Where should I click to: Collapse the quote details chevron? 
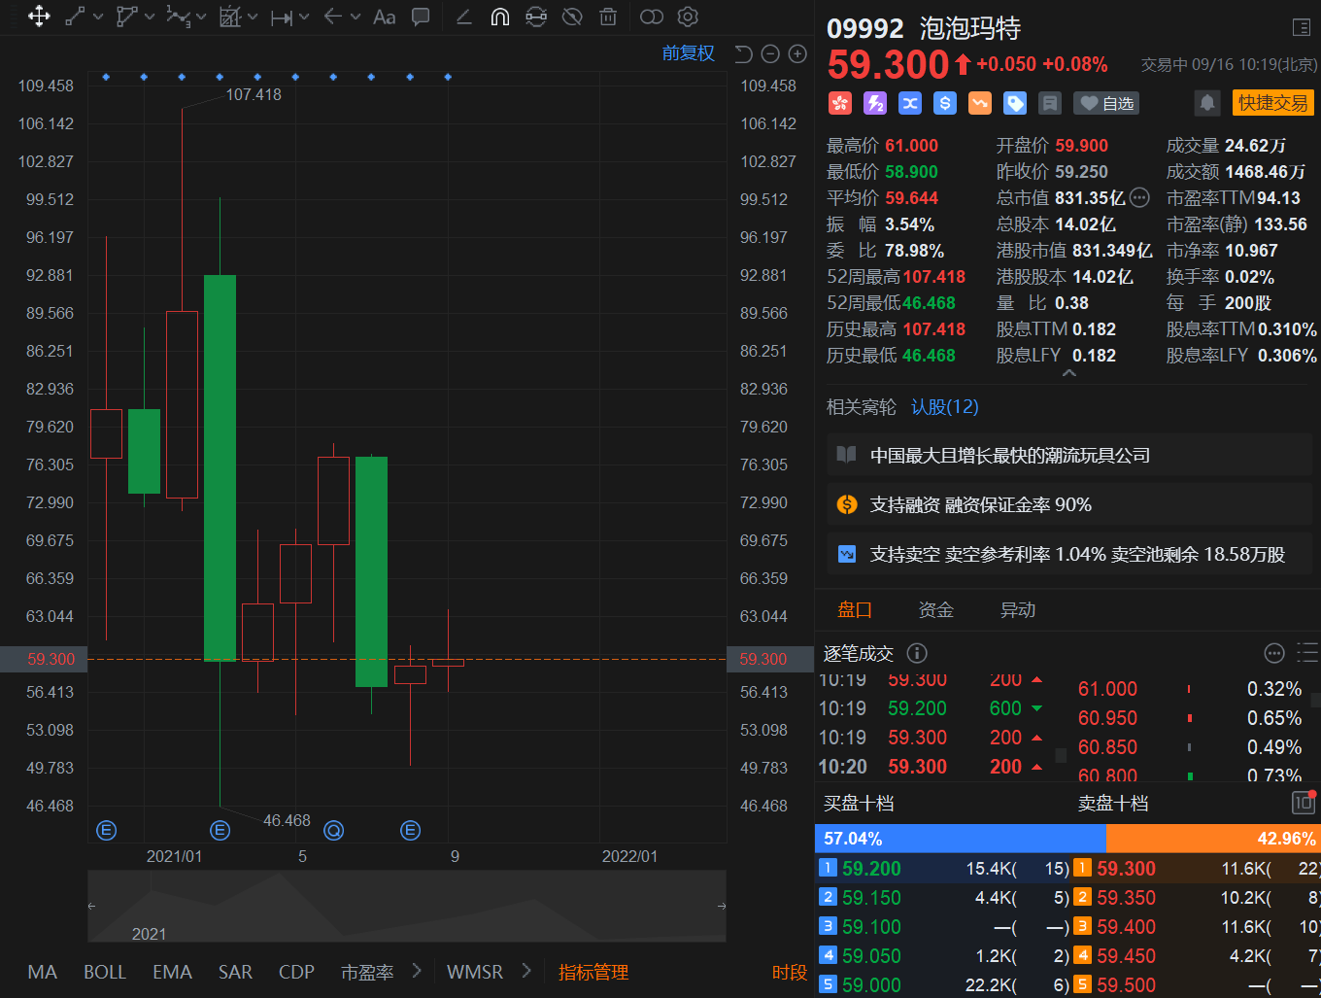1069,373
